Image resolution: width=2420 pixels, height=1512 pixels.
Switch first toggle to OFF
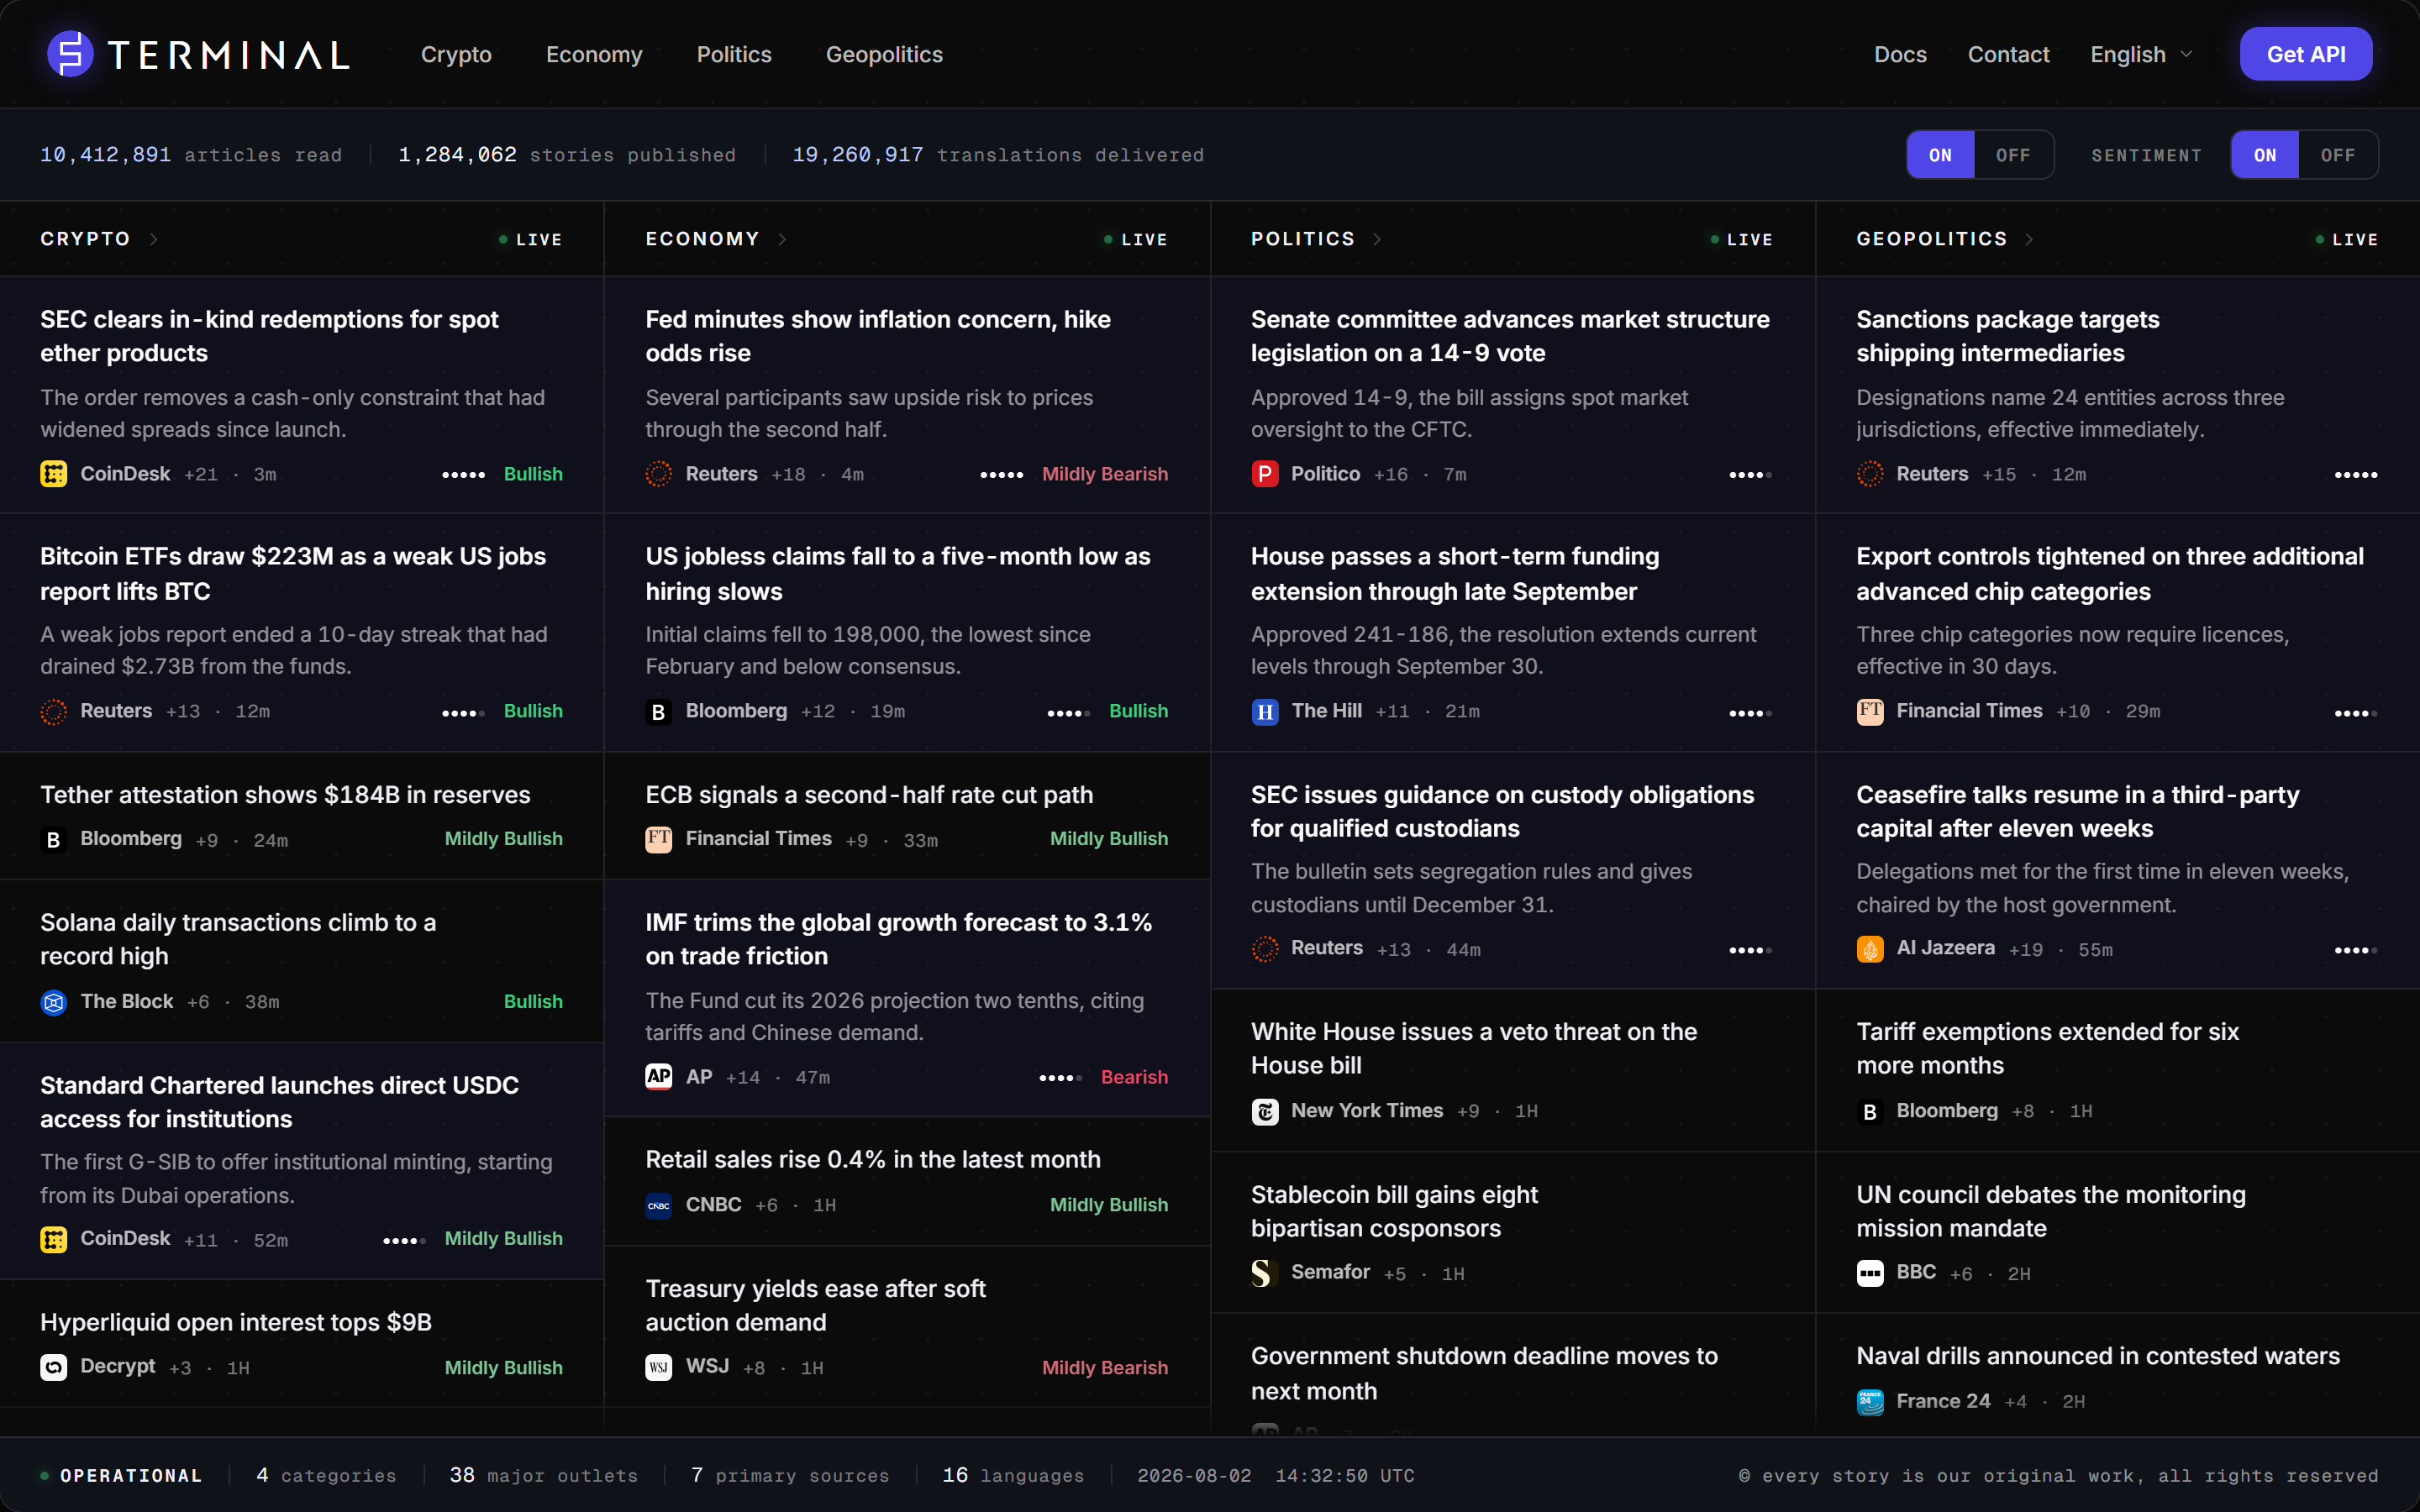[x=2013, y=155]
